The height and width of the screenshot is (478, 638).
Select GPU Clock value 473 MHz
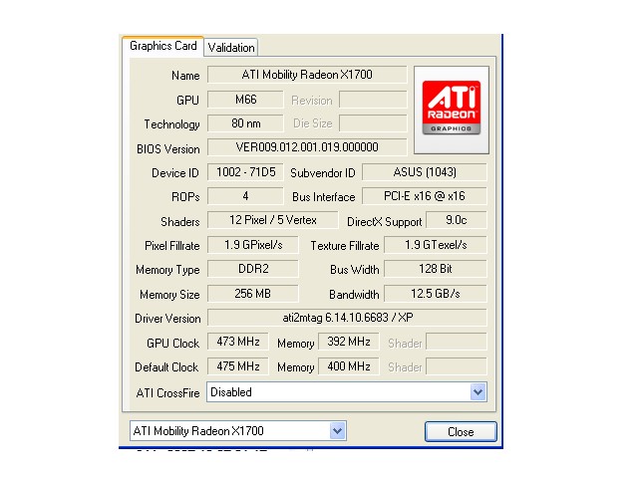[x=238, y=342]
